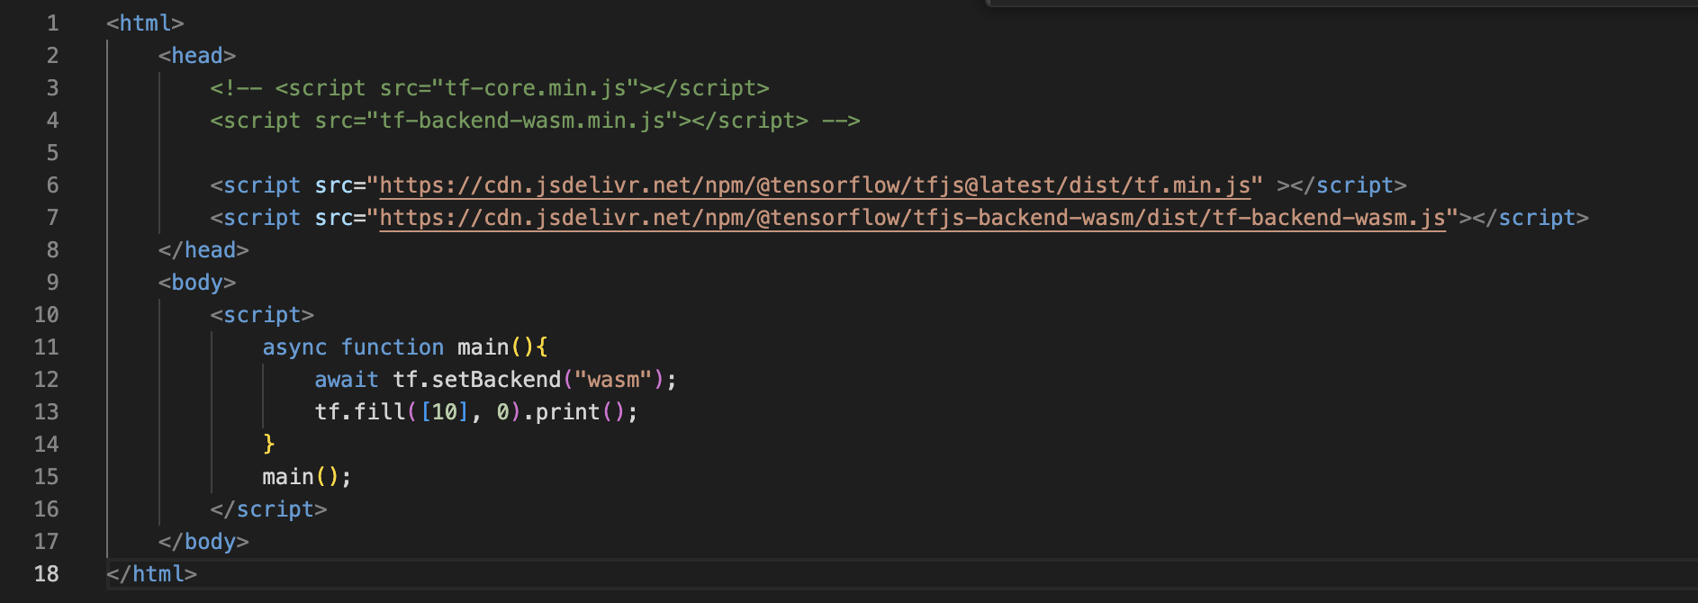The width and height of the screenshot is (1698, 603).
Task: Open the tf.min.js jsdelivr URL link
Action: [815, 185]
